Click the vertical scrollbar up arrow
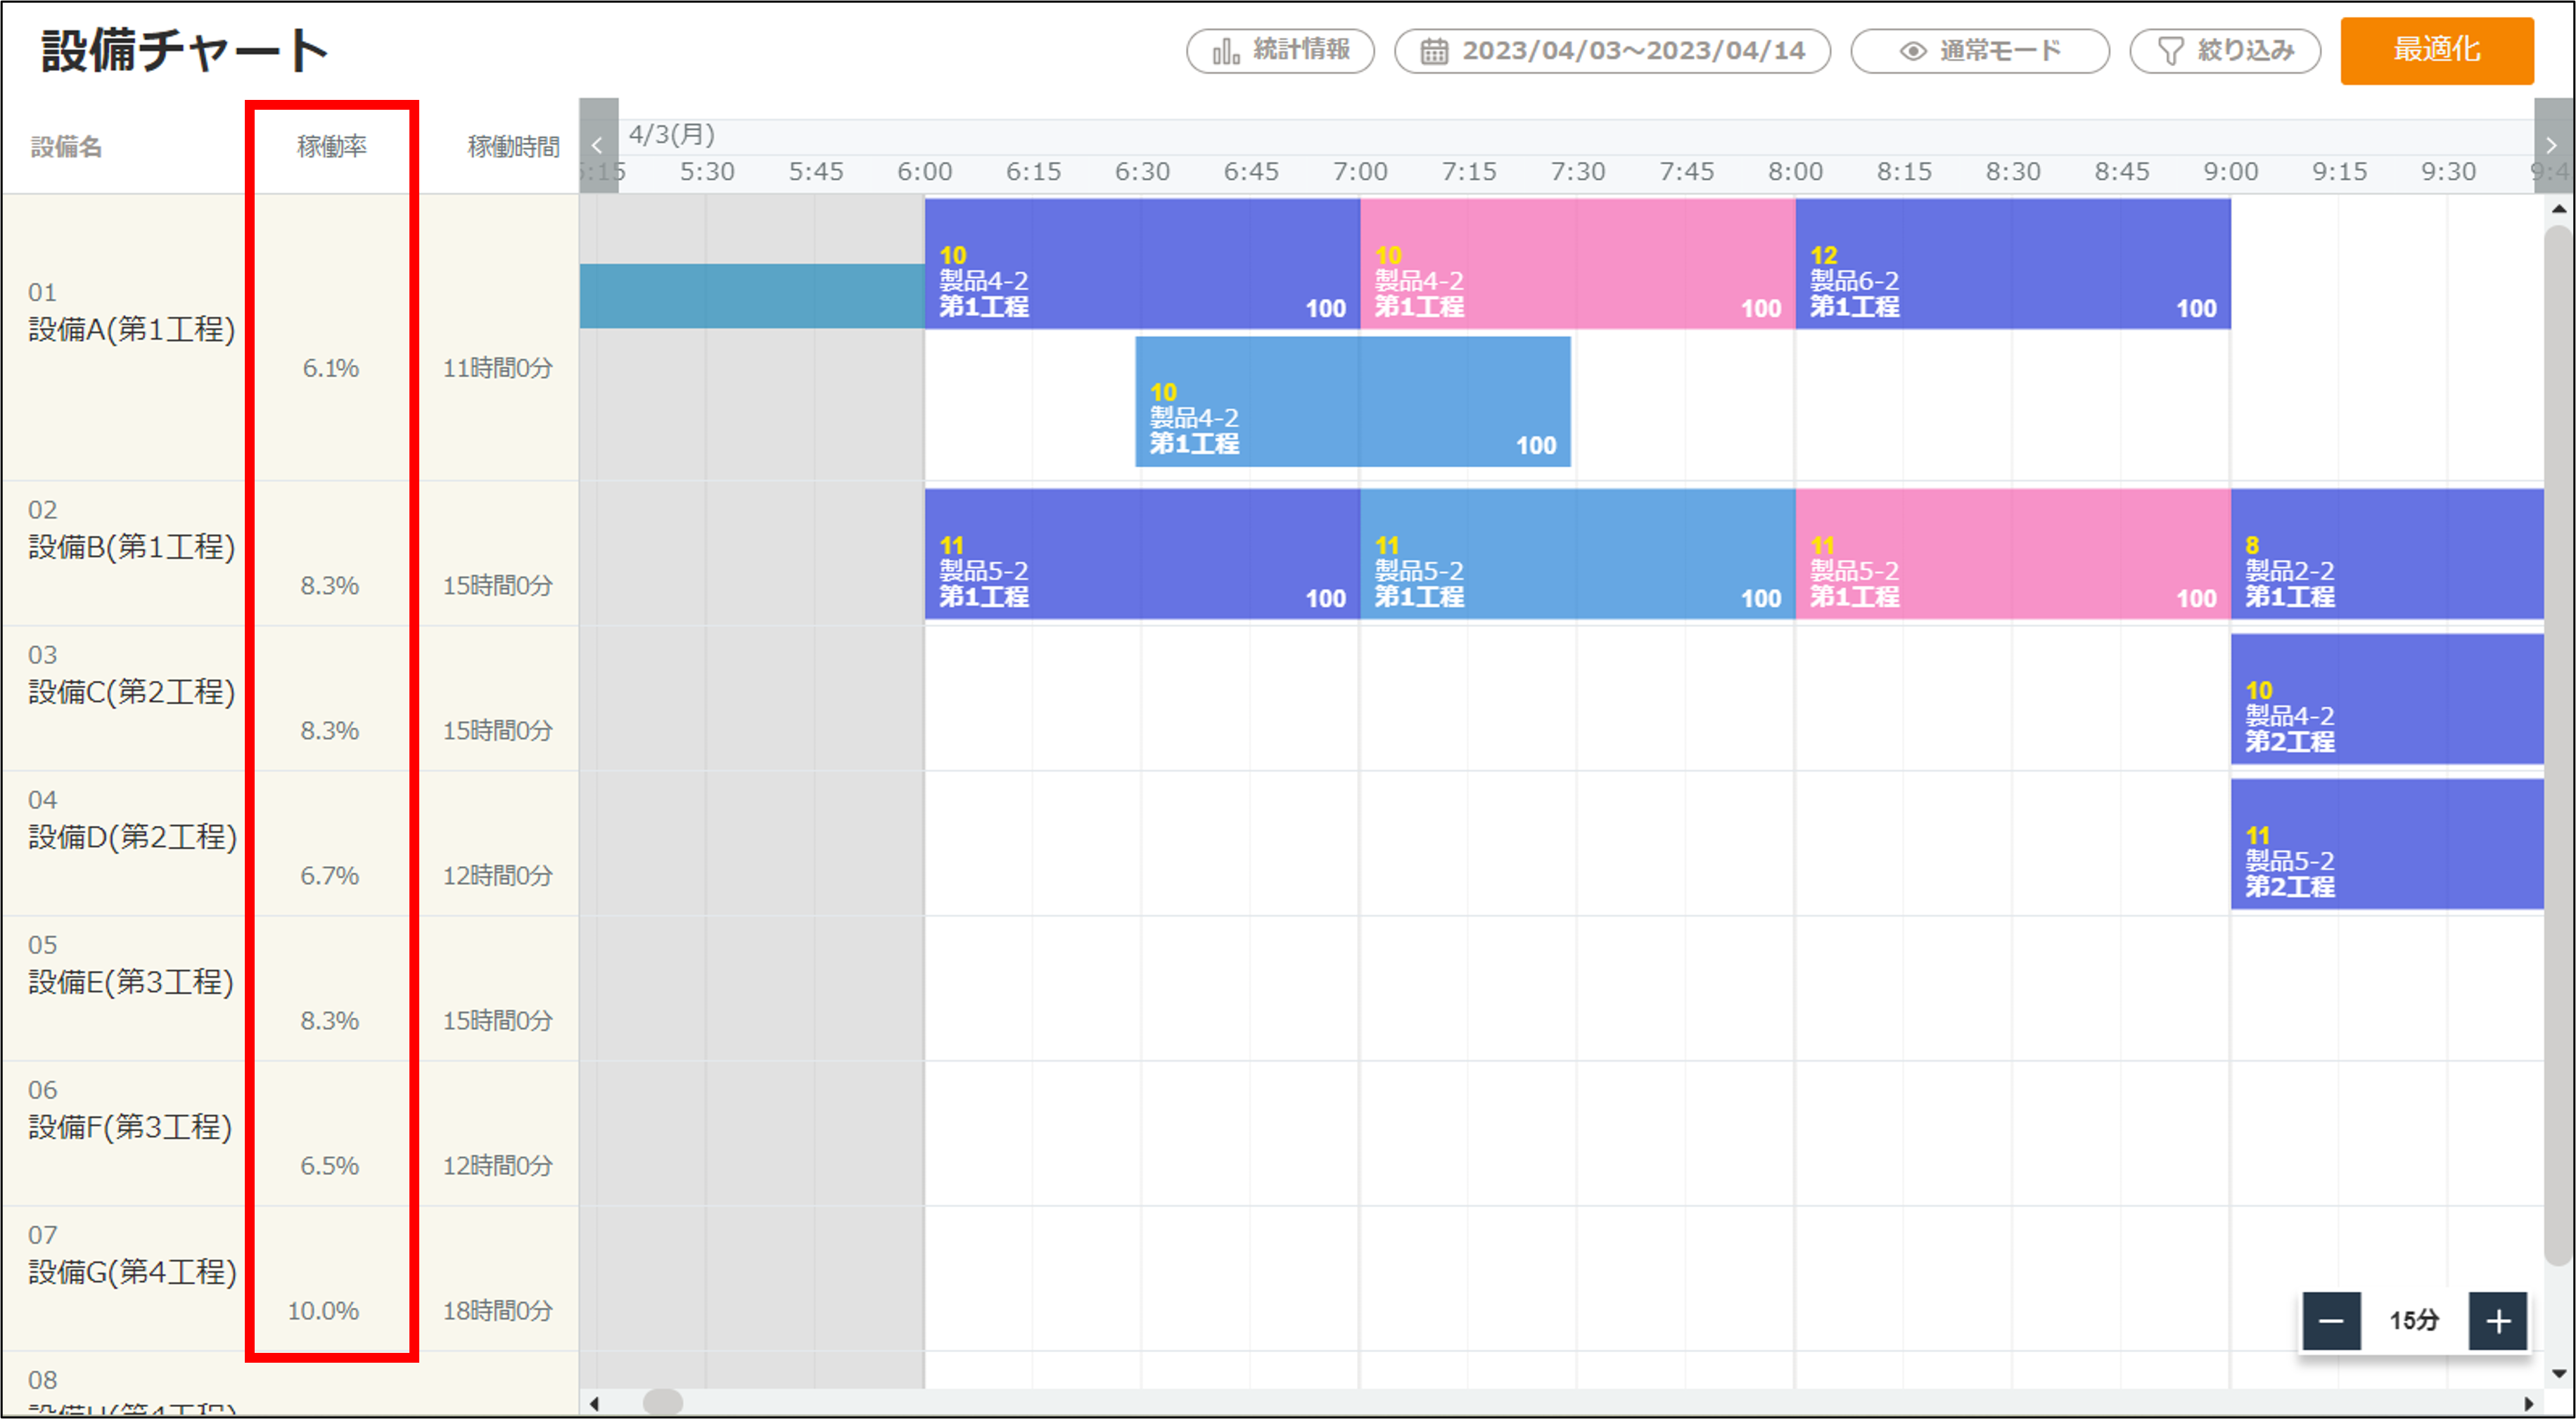 [x=2558, y=209]
